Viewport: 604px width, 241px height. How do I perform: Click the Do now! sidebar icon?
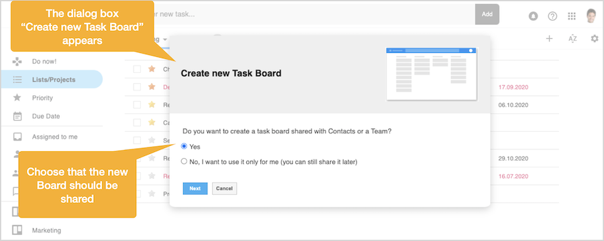coord(17,62)
